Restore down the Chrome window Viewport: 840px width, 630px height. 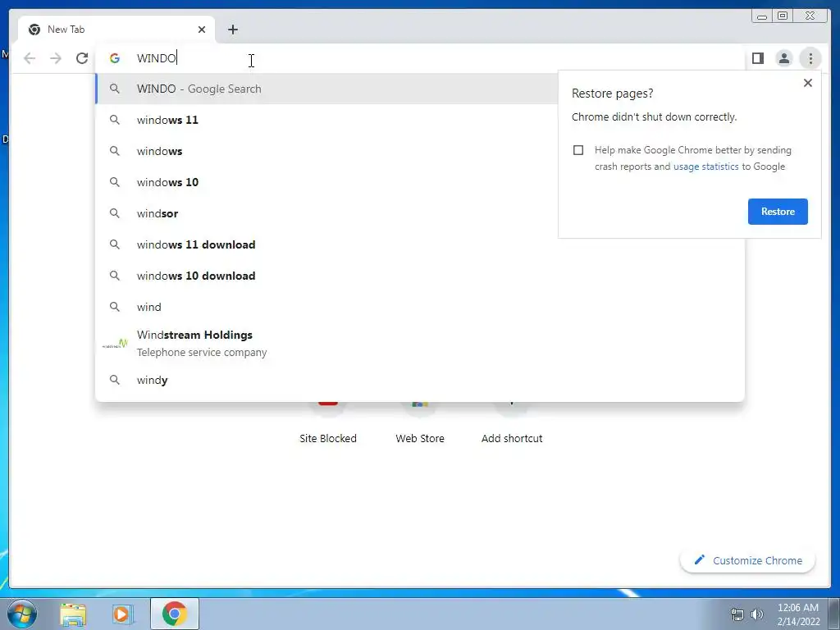(x=783, y=16)
